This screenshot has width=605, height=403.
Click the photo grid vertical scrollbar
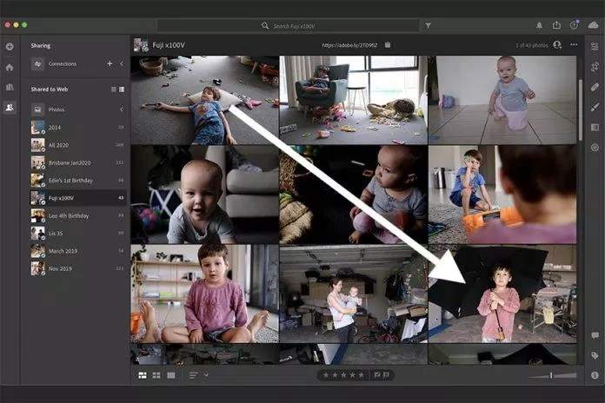coord(581,110)
